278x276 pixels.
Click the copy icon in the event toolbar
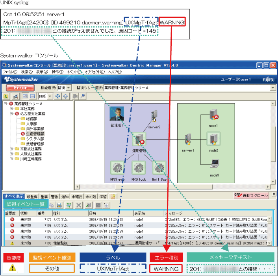click(x=51, y=205)
